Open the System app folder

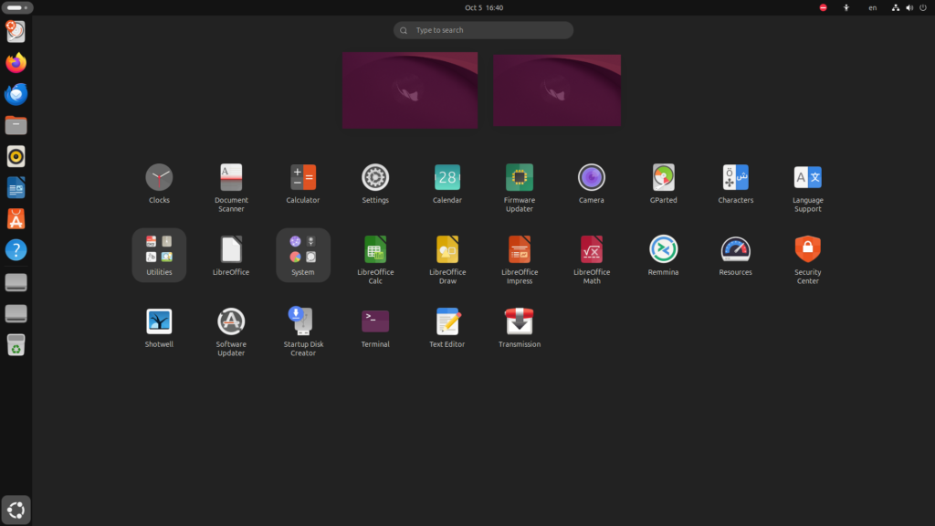(303, 256)
